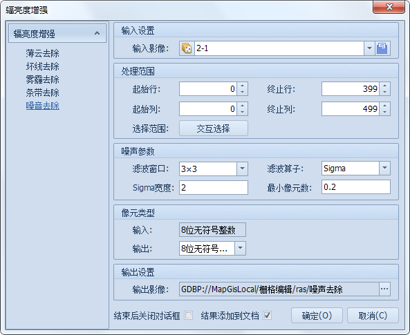Viewport: 410px width, 335px height.
Task: Uncheck 结果添加到文档 checkbox
Action: tap(268, 316)
